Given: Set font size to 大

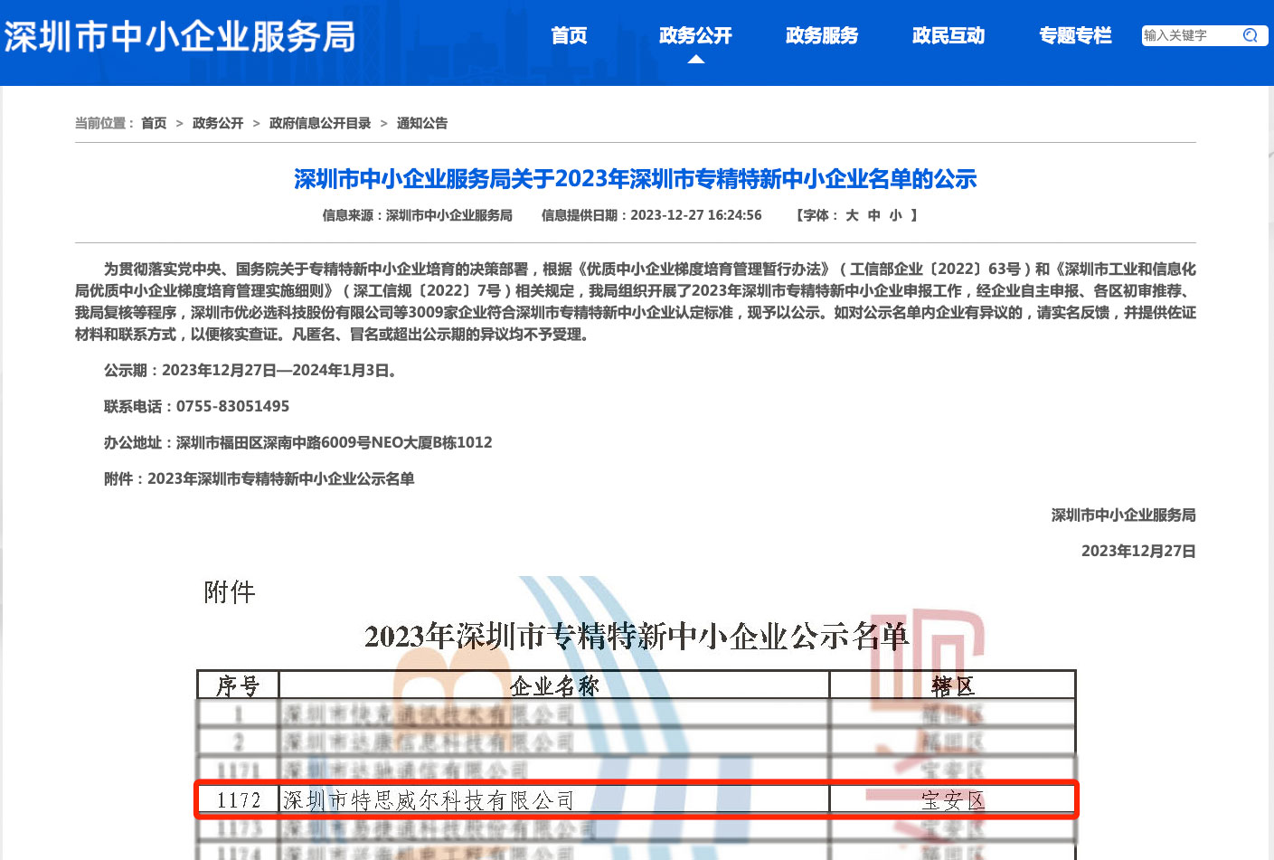Looking at the screenshot, I should coord(852,215).
